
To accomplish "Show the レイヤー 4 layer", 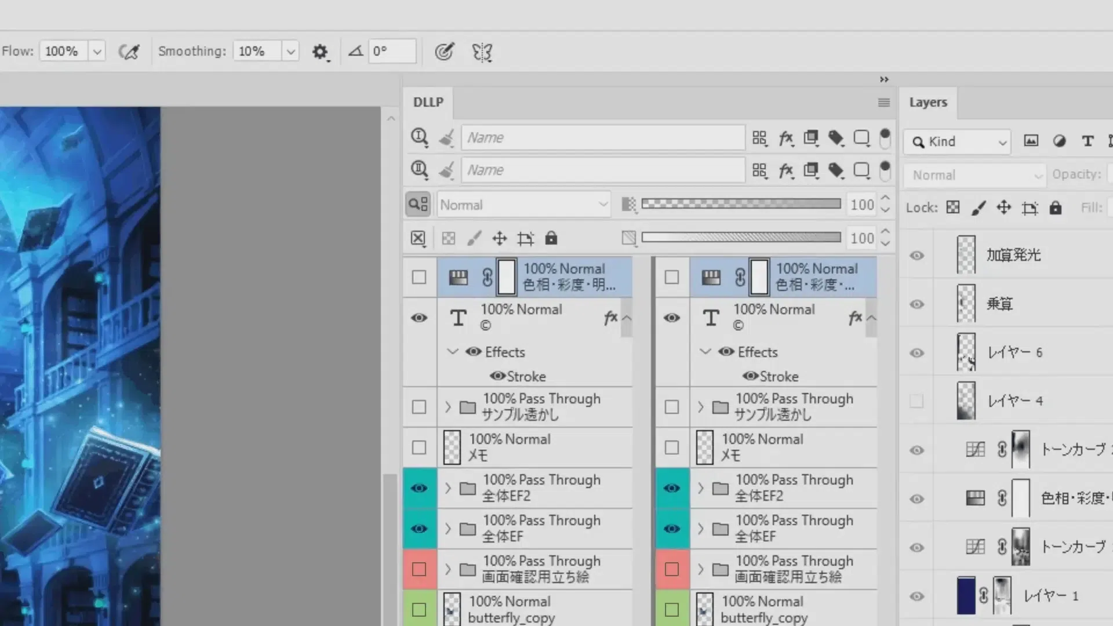I will point(916,401).
